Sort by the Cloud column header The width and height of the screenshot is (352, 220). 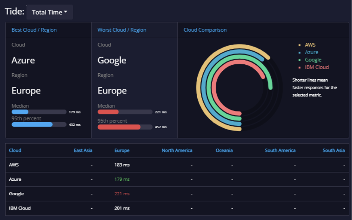[15, 150]
